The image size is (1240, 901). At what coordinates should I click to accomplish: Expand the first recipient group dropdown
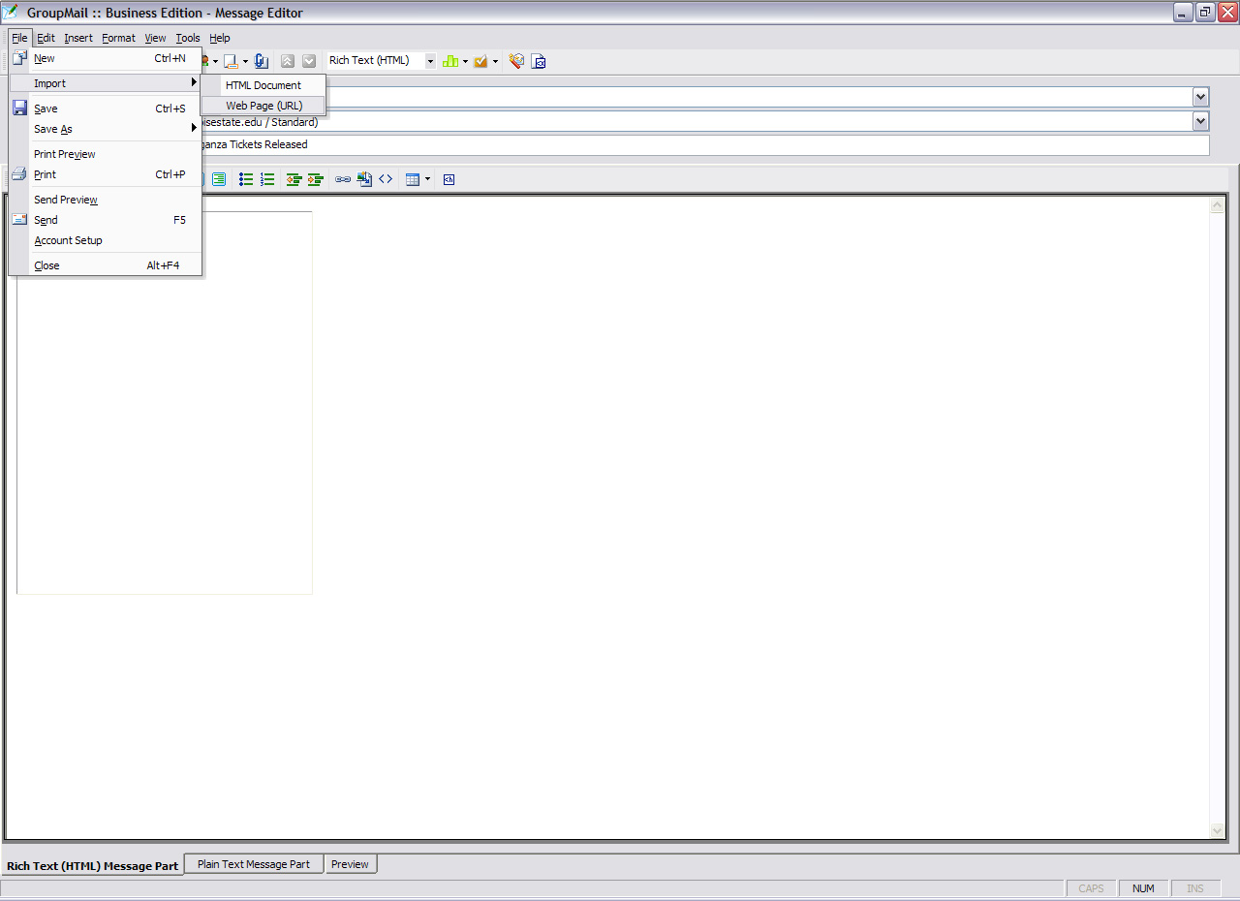click(x=1201, y=97)
